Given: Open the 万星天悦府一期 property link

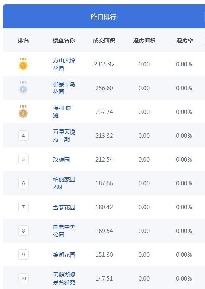Looking at the screenshot, I should tap(64, 135).
